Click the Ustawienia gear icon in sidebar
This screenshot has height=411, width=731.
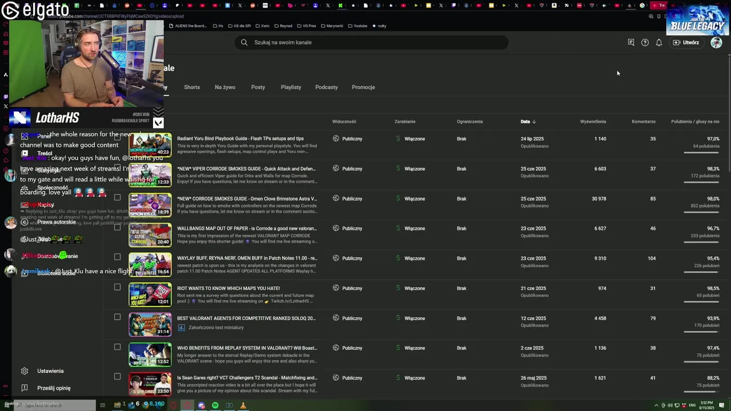pyautogui.click(x=25, y=371)
